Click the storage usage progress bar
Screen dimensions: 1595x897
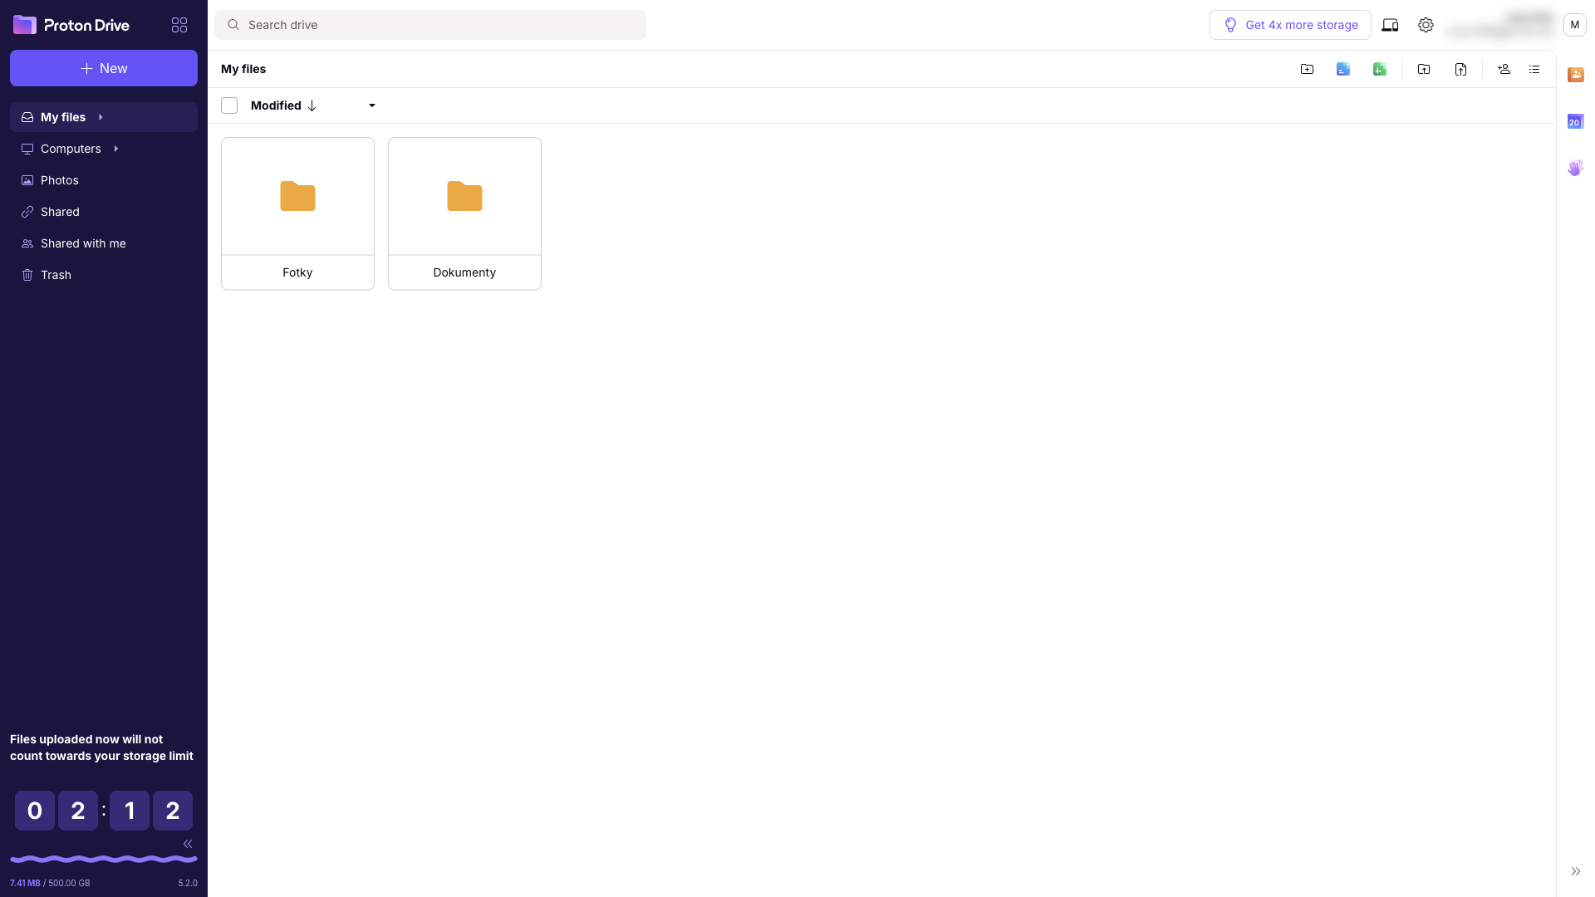(x=104, y=859)
